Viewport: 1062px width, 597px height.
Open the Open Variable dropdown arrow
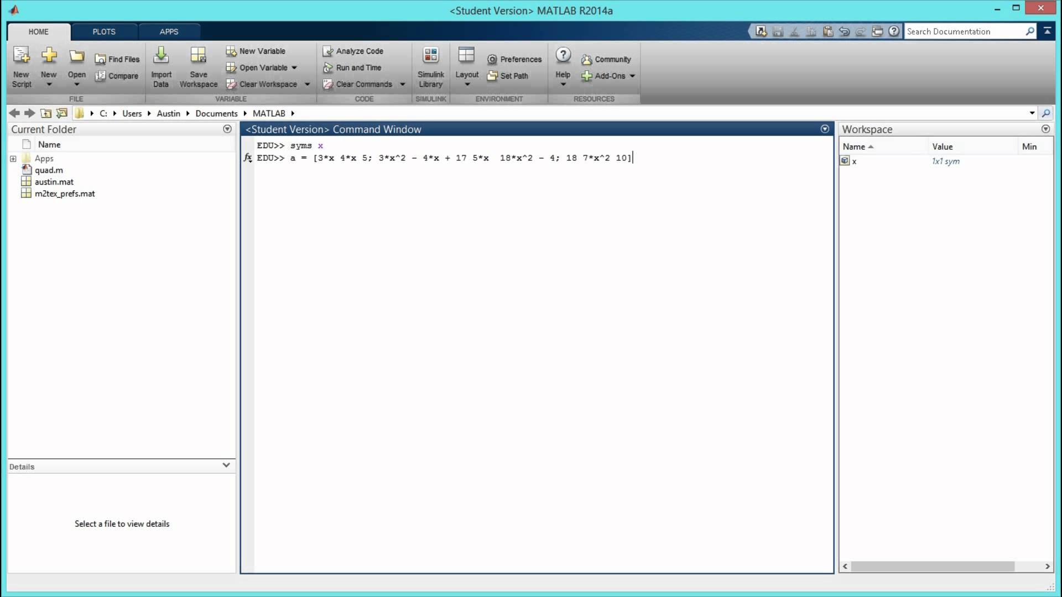coord(294,67)
